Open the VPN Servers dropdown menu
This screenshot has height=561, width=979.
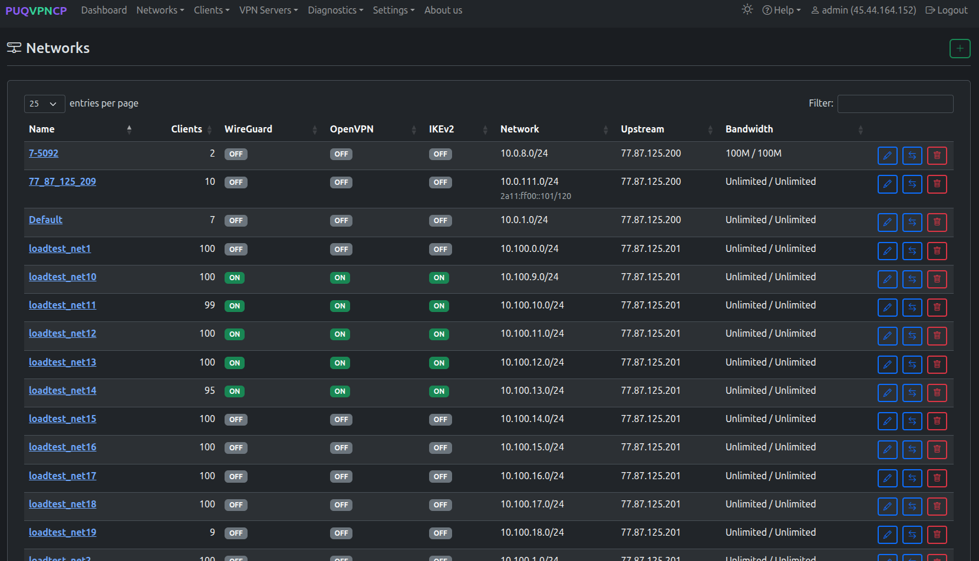point(269,10)
